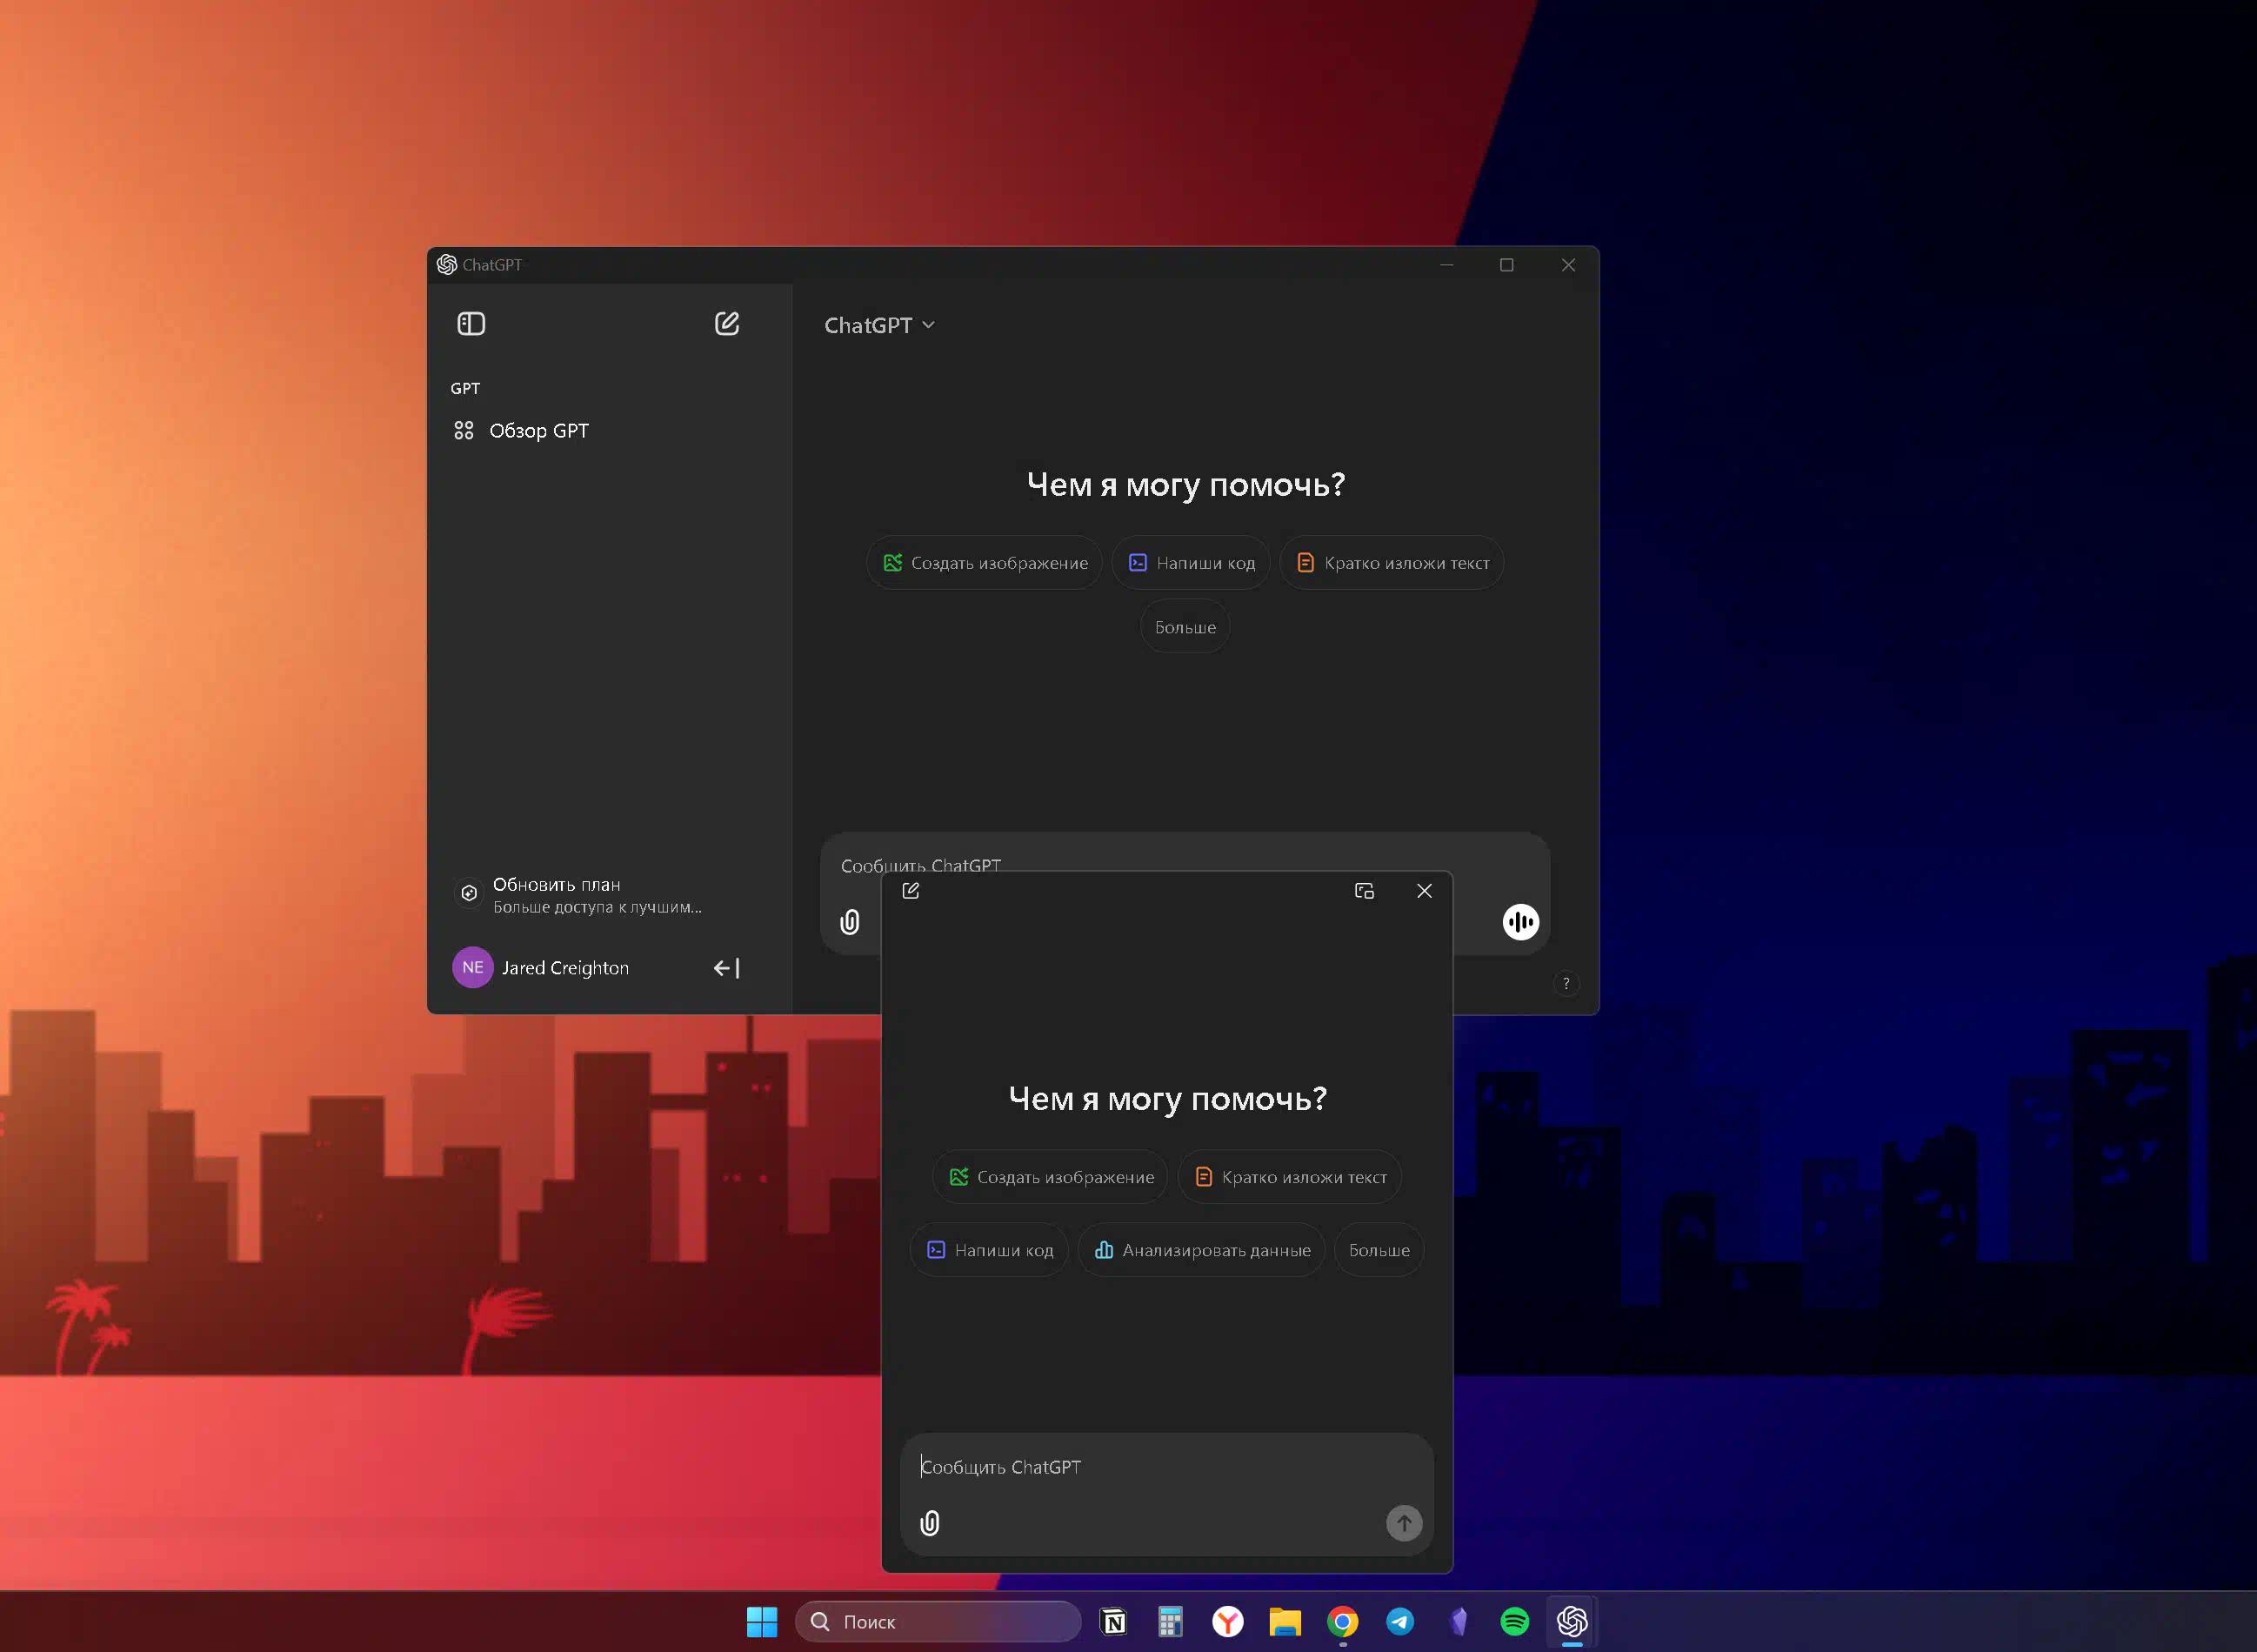Image resolution: width=2257 pixels, height=1652 pixels.
Task: Click the purple NE avatar
Action: pos(473,968)
